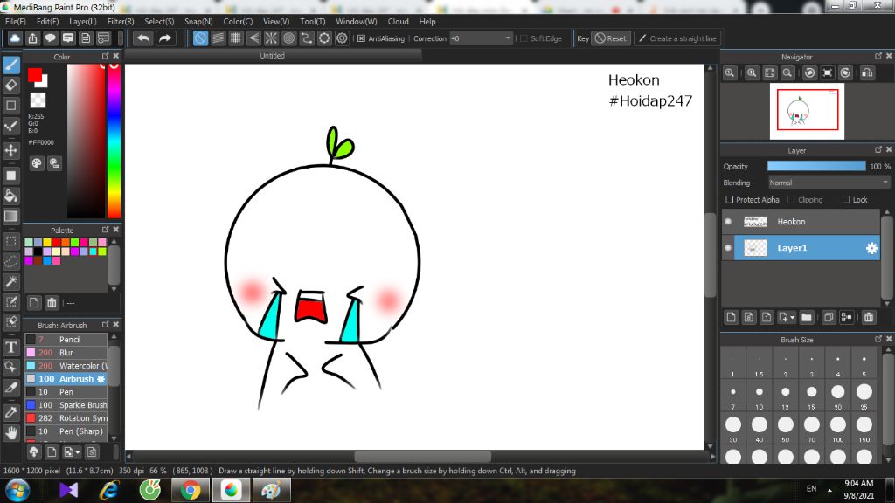Zoom out using Navigator magnifier minus
The width and height of the screenshot is (895, 503).
pyautogui.click(x=787, y=73)
